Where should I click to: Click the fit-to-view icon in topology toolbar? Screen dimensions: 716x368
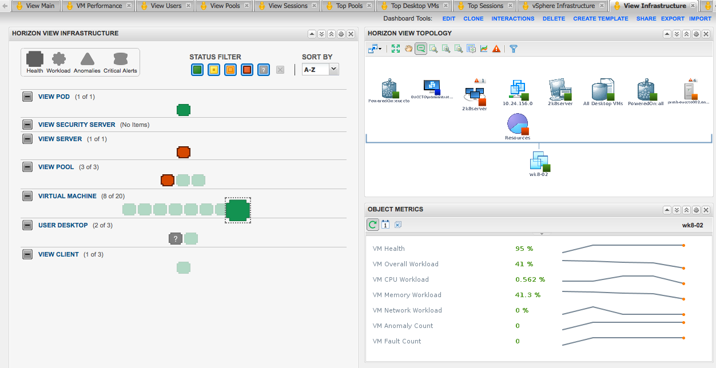click(396, 49)
